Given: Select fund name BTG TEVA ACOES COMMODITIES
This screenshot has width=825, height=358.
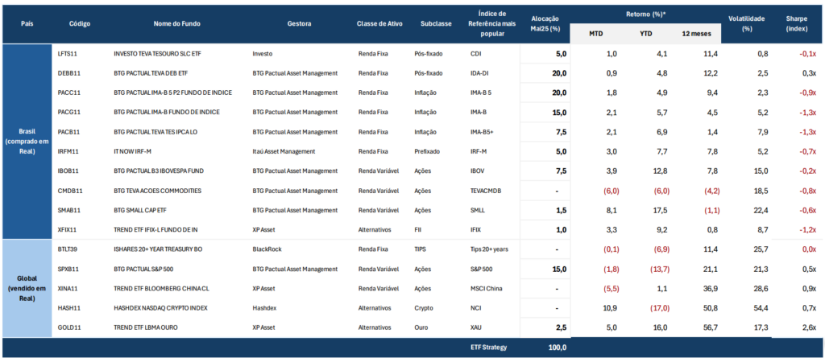Looking at the screenshot, I should coord(157,191).
